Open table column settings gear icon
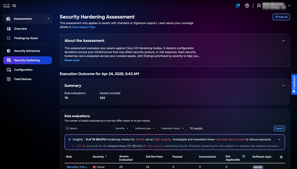 tap(281, 157)
